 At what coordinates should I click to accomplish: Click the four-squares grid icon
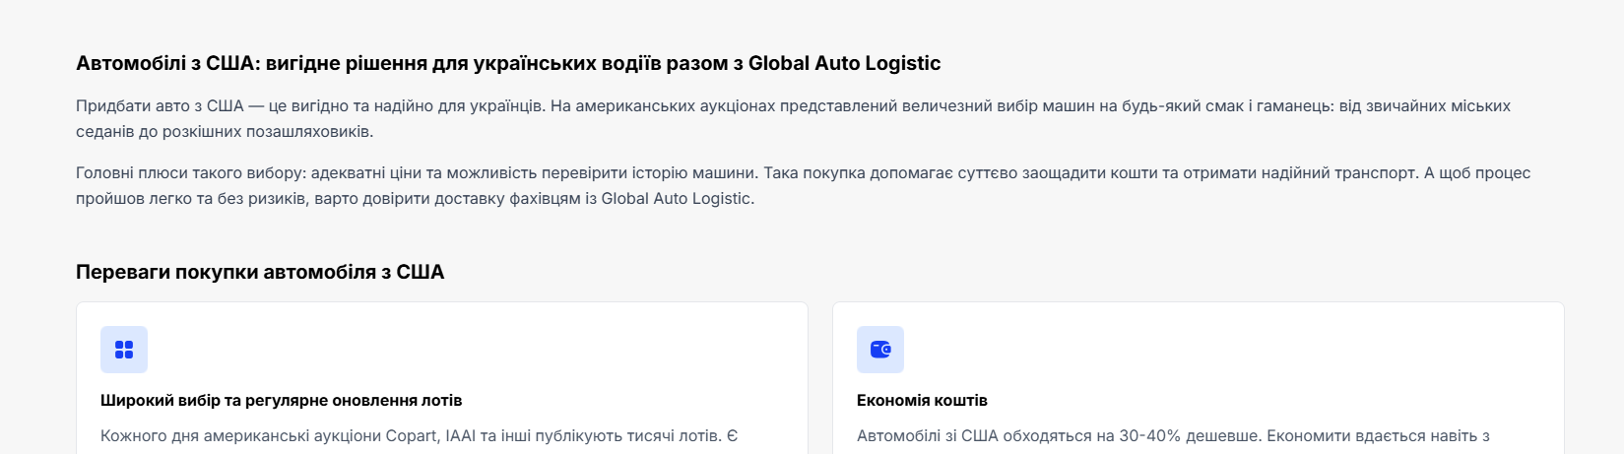pyautogui.click(x=124, y=350)
